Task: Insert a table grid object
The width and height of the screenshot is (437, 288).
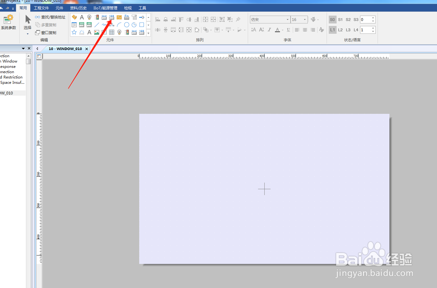Action: coord(112,32)
